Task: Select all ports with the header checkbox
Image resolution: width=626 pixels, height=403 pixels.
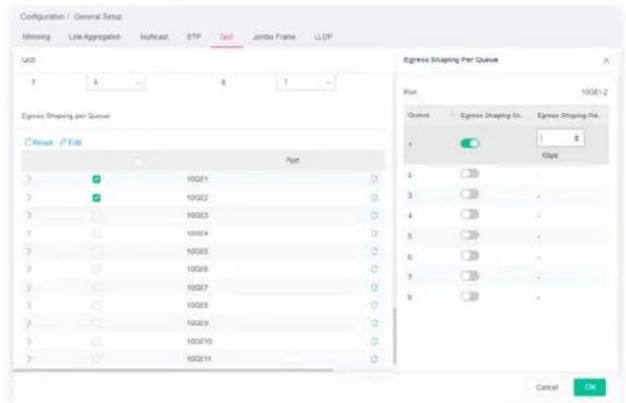Action: (x=138, y=162)
